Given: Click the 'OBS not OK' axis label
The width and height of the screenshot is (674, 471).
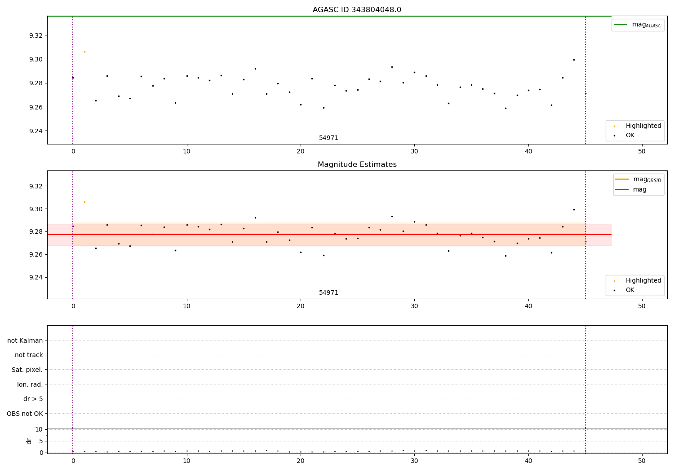Looking at the screenshot, I should 25,414.
